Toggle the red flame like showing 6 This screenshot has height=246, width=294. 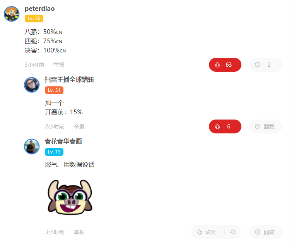click(x=225, y=126)
